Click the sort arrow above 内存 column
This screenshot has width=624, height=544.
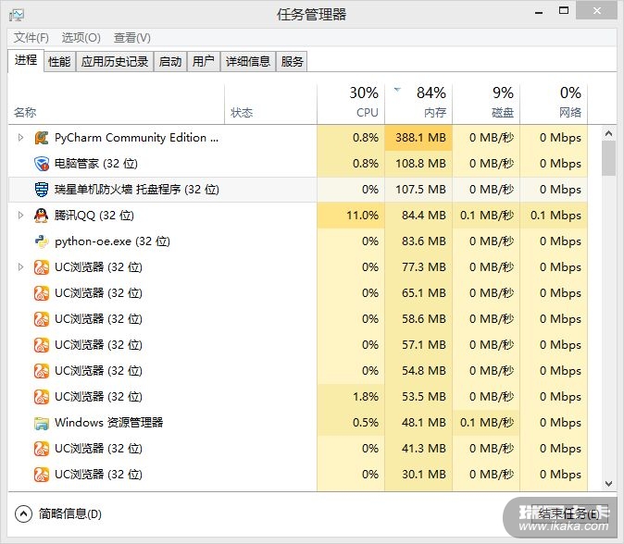pyautogui.click(x=397, y=90)
